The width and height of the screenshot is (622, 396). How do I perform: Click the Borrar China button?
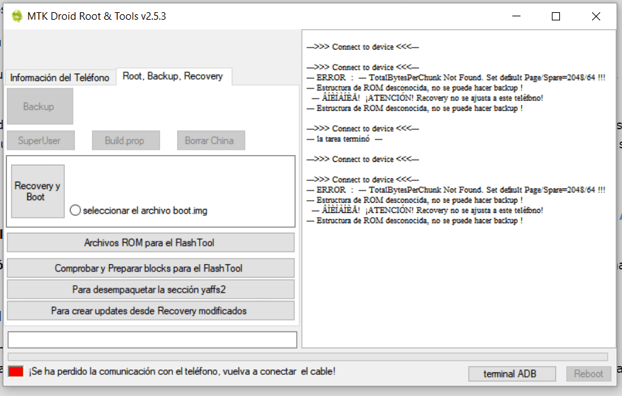(x=211, y=141)
